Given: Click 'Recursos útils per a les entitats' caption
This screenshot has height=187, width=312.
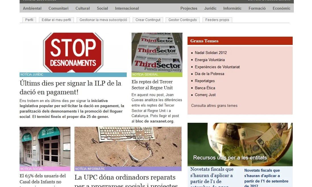Looking at the screenshot, I should coord(230,158).
